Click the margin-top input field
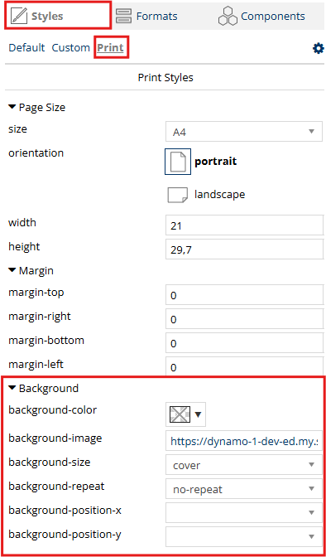 coord(244,295)
